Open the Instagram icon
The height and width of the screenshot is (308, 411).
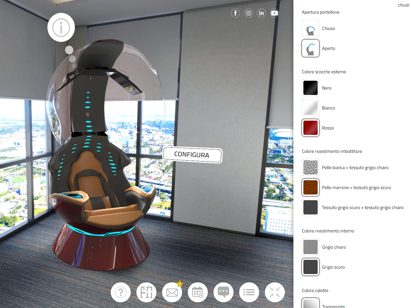pyautogui.click(x=249, y=13)
